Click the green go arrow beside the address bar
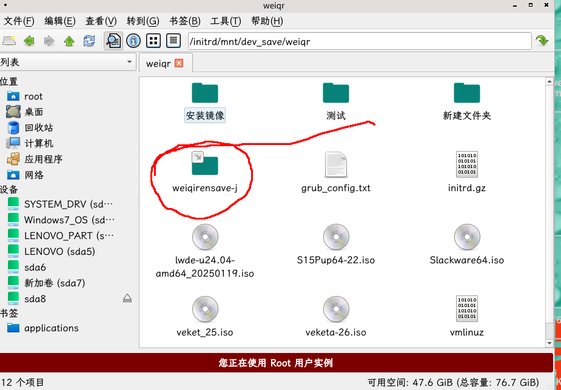 (x=542, y=41)
